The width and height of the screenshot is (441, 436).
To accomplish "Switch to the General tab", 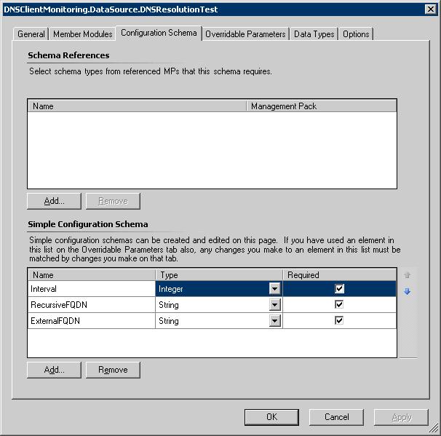I will click(31, 34).
